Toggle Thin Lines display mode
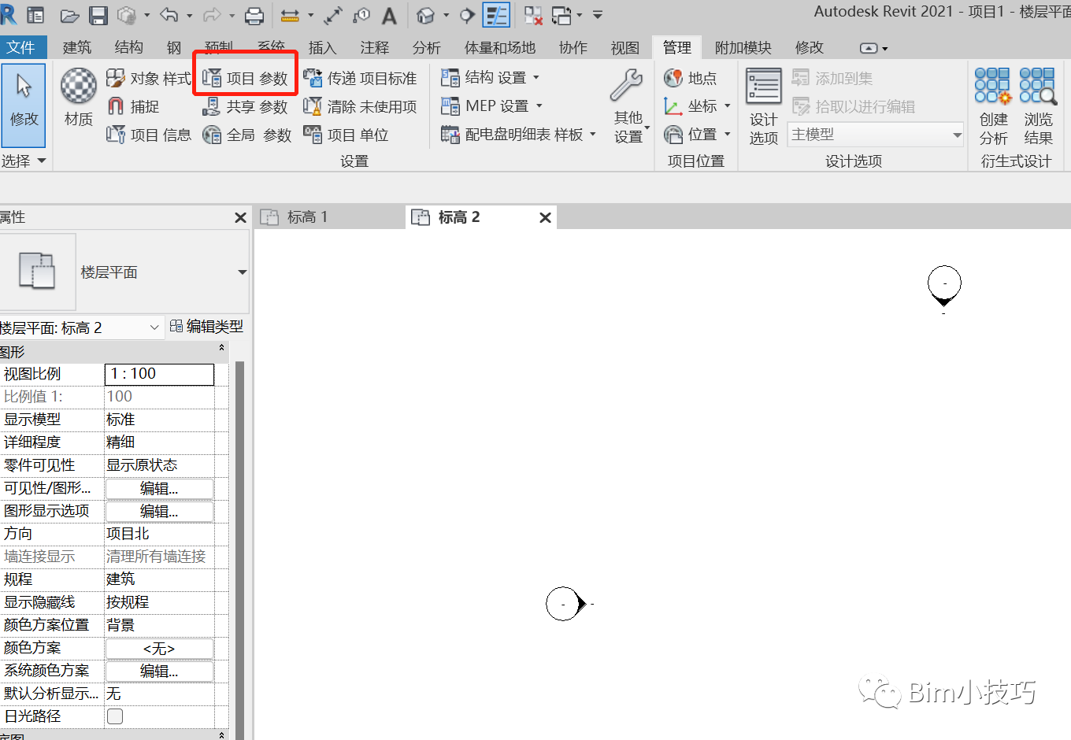This screenshot has height=740, width=1071. 496,15
